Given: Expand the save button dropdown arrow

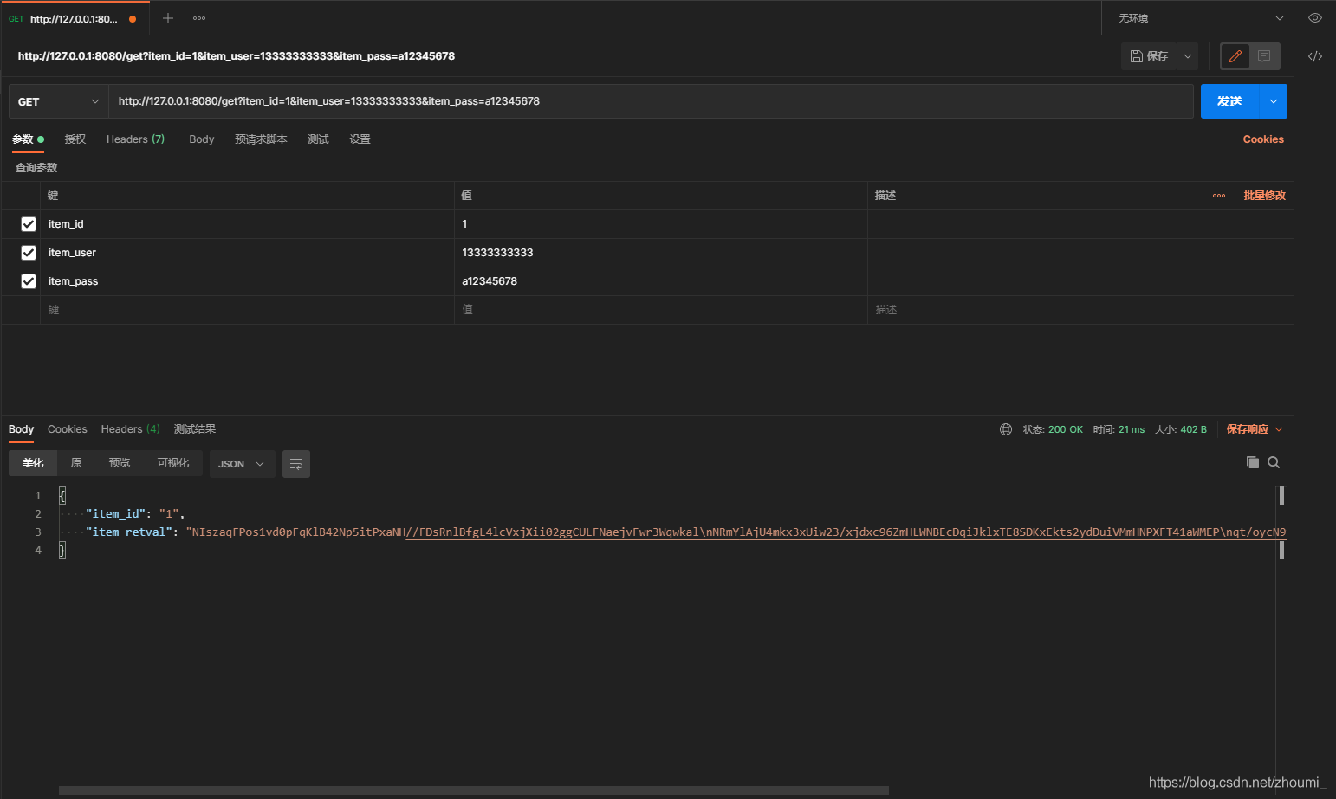Looking at the screenshot, I should (1188, 56).
